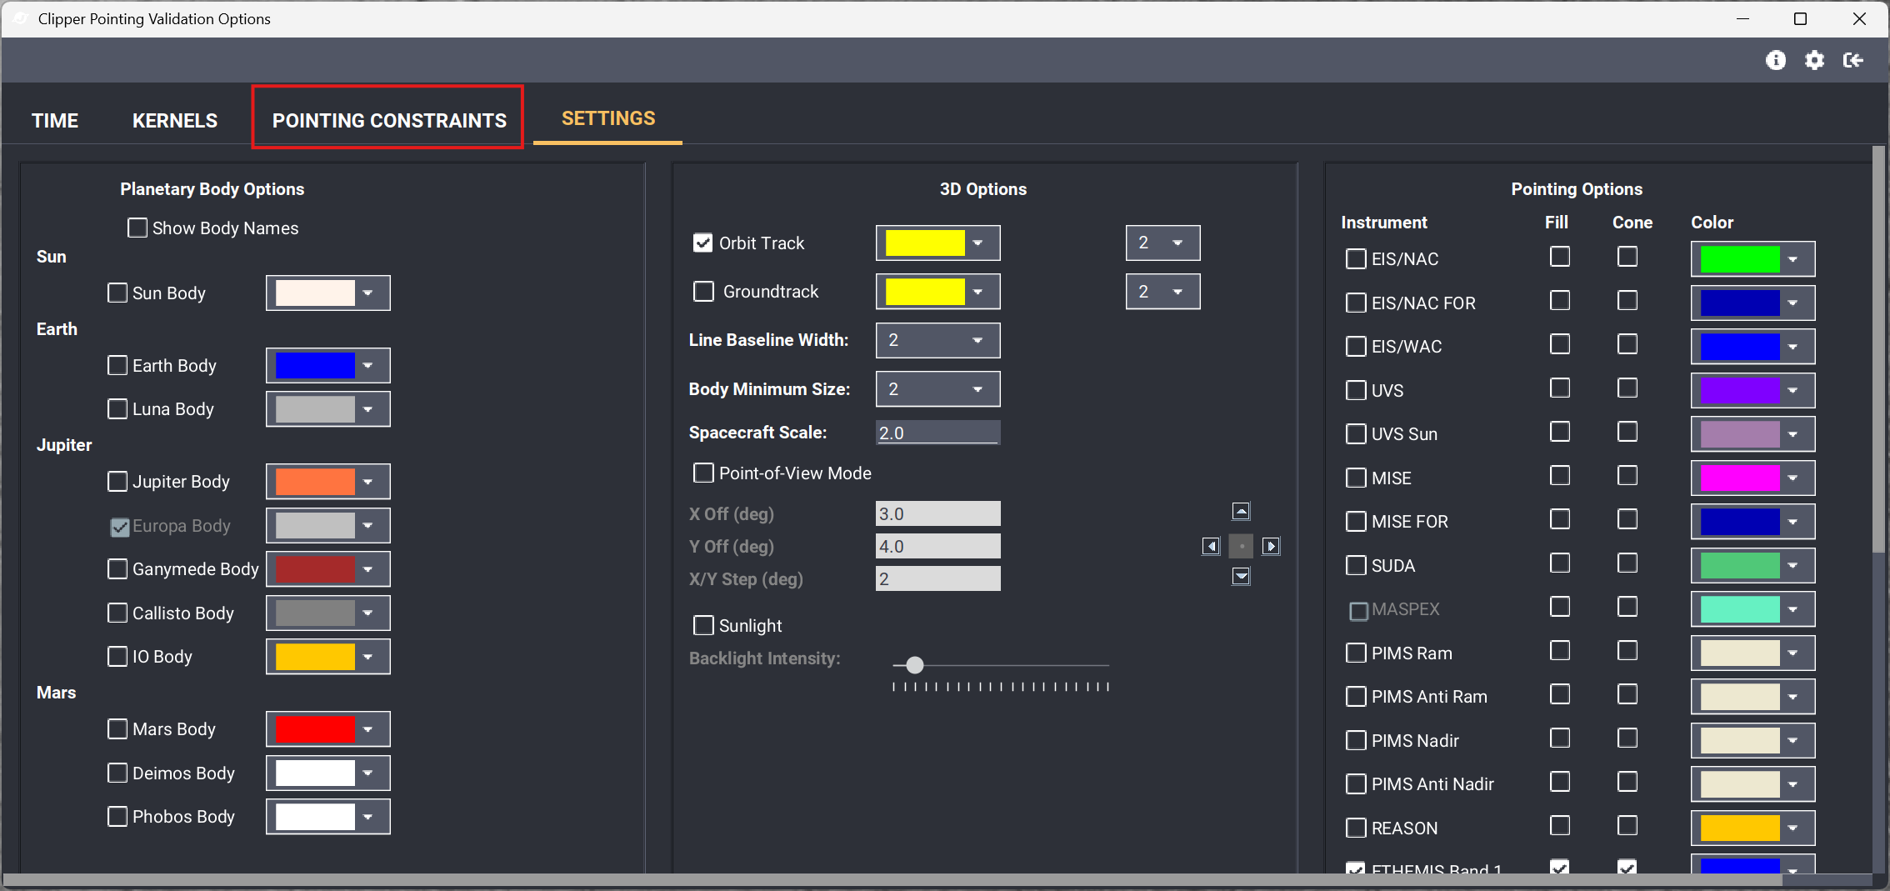The width and height of the screenshot is (1890, 891).
Task: Click UVS purple color swatch
Action: [x=1740, y=390]
